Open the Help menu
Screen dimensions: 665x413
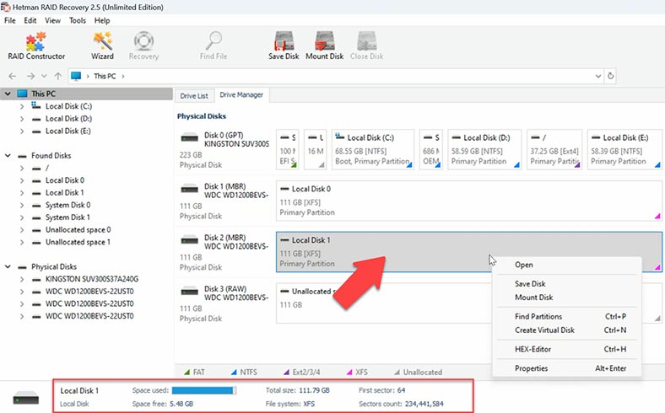(102, 20)
